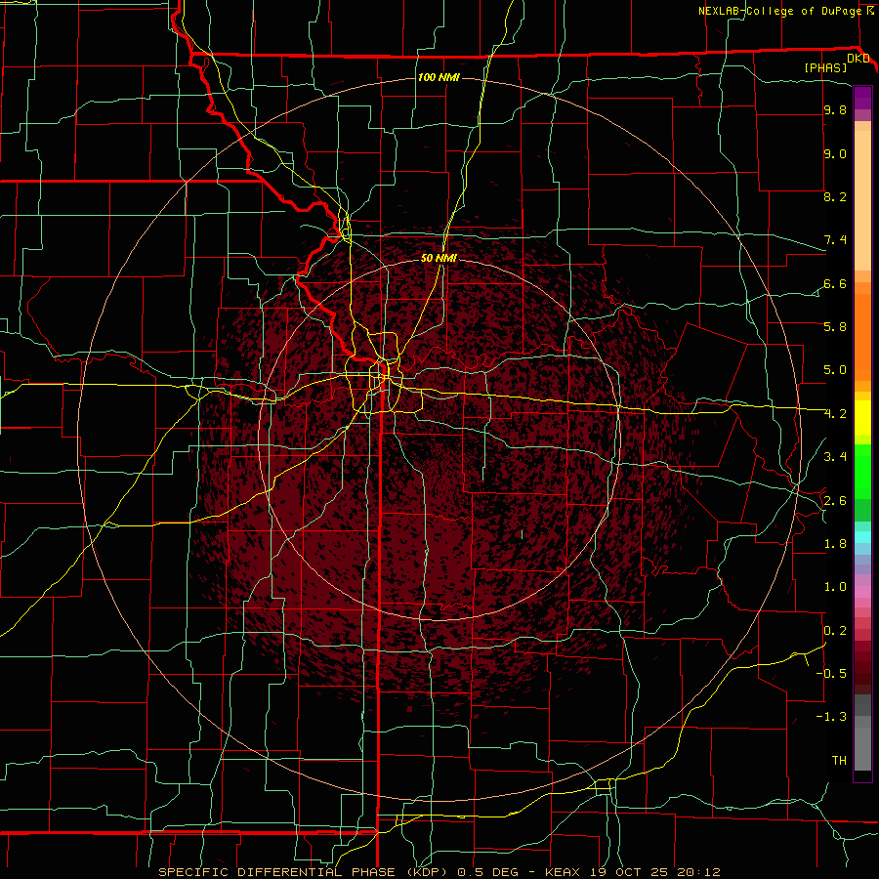Image resolution: width=879 pixels, height=879 pixels.
Task: Click the -1.3 value on the color scale
Action: point(831,717)
